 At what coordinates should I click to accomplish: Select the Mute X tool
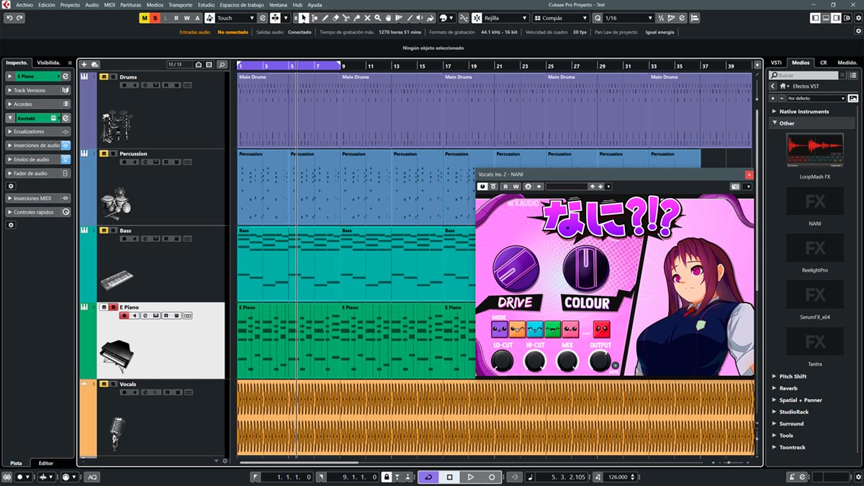pyautogui.click(x=368, y=18)
